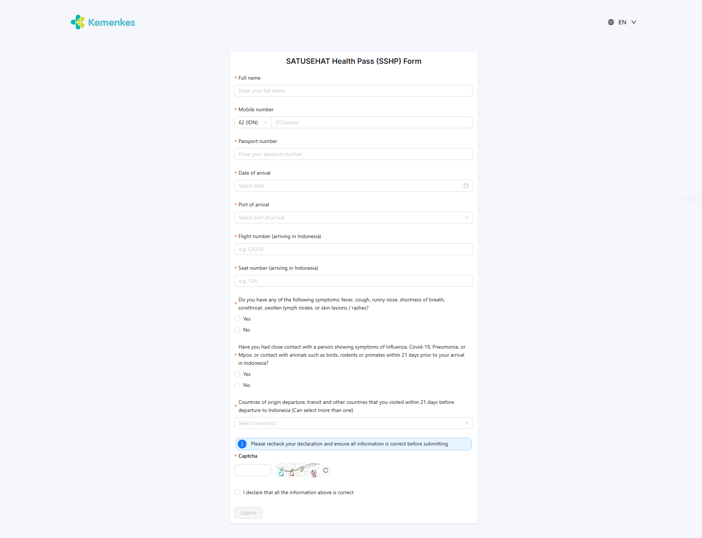Open the Port of arrival dropdown
The height and width of the screenshot is (538, 702).
click(x=353, y=217)
